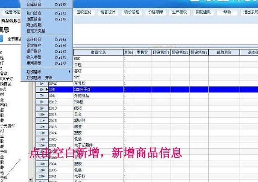
Task: Open the 生产模板 toolbar button
Action: [x=179, y=12]
